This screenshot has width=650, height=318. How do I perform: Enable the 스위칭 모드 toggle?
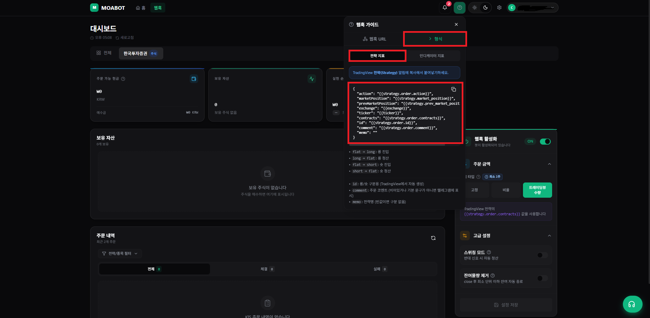pyautogui.click(x=543, y=255)
